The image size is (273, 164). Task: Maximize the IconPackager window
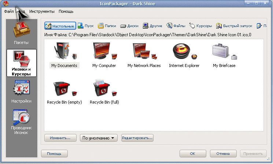pyautogui.click(x=257, y=3)
